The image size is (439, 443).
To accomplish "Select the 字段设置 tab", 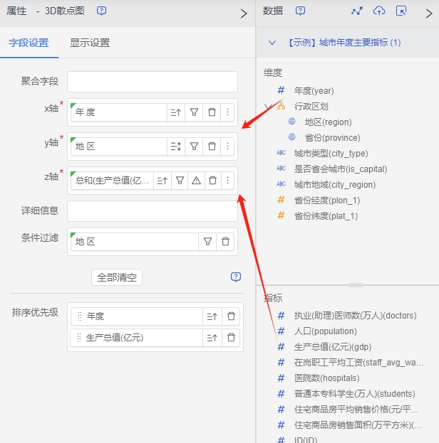I will [29, 43].
